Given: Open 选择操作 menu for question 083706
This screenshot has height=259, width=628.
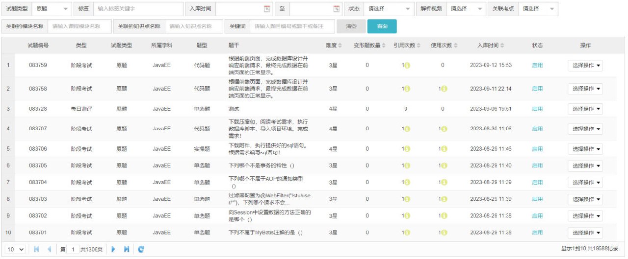Looking at the screenshot, I should (585, 149).
